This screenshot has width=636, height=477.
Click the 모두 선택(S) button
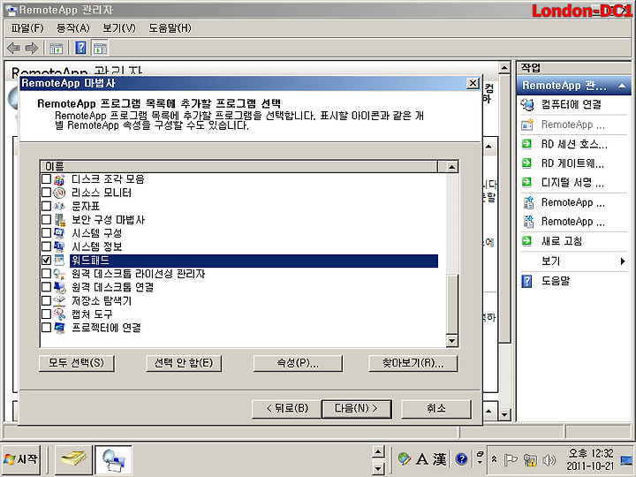click(77, 363)
